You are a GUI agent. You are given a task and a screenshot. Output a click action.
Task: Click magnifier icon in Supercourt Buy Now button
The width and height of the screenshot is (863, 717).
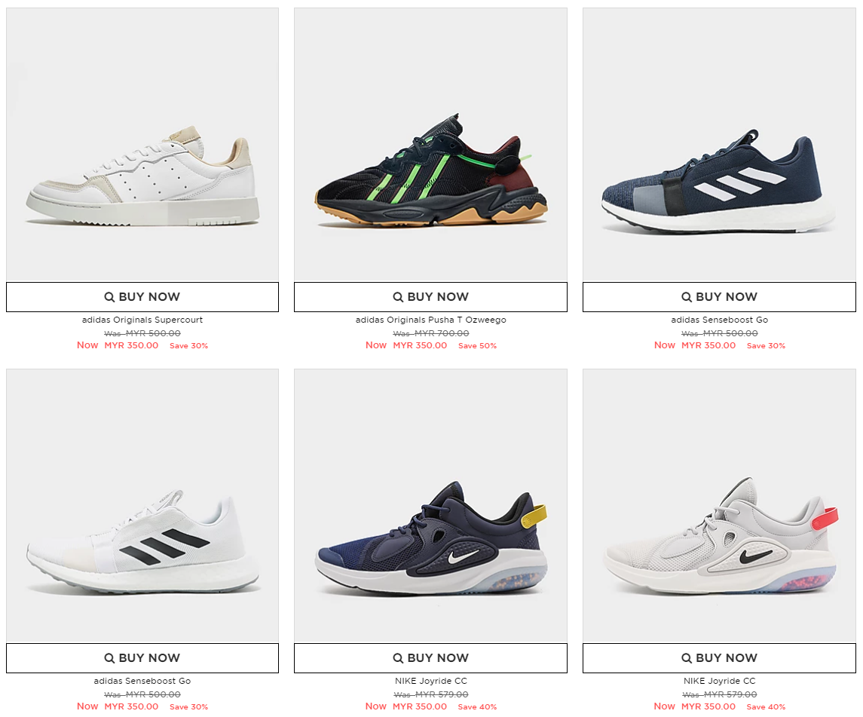tap(109, 297)
